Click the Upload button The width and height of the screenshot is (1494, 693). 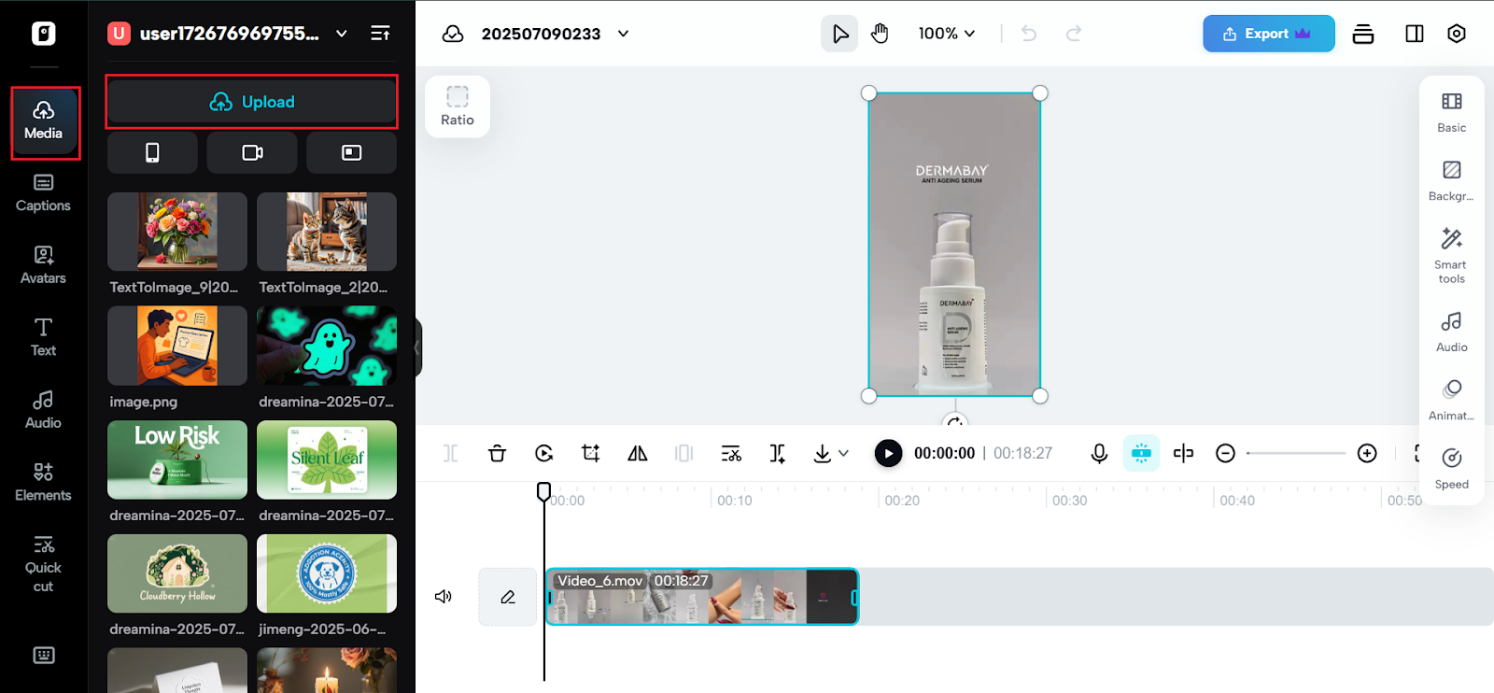251,102
